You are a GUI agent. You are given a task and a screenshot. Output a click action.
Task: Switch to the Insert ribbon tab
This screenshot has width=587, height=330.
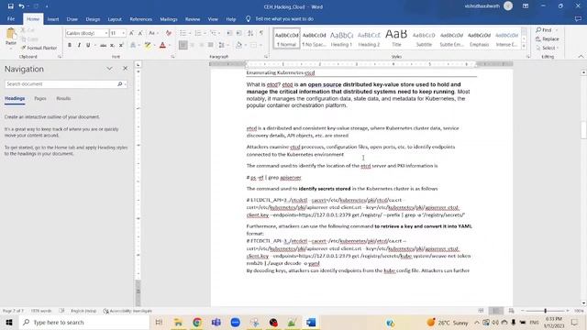pos(53,19)
